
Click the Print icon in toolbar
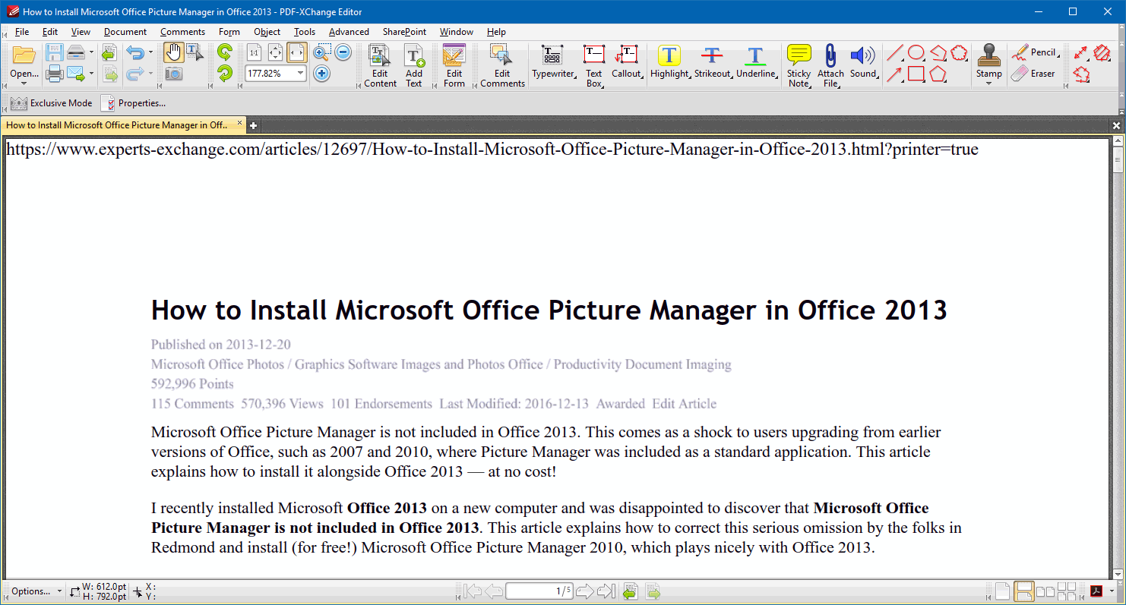tap(54, 74)
